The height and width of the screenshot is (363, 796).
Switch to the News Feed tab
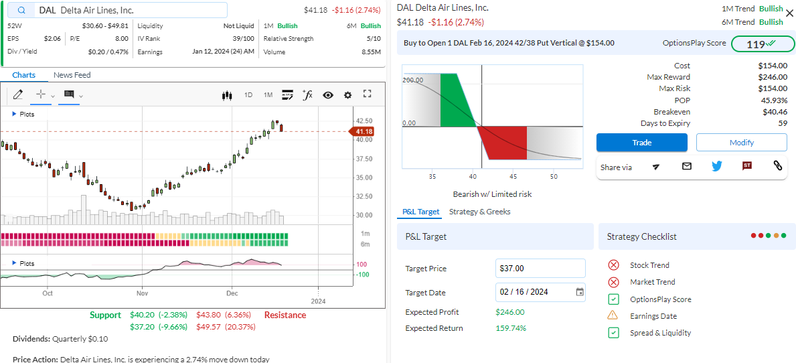pos(72,75)
